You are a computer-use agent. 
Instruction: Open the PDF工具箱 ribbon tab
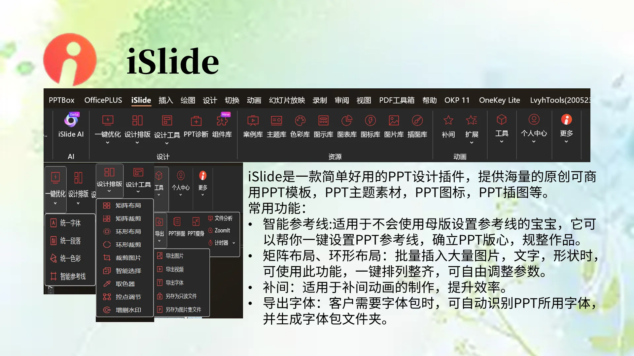click(x=397, y=100)
